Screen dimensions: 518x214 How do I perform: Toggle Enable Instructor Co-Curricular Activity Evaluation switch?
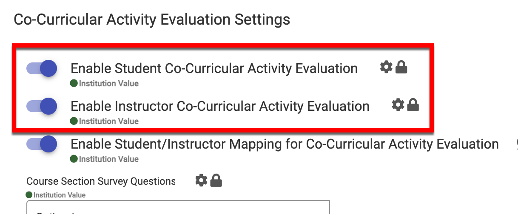(x=42, y=106)
